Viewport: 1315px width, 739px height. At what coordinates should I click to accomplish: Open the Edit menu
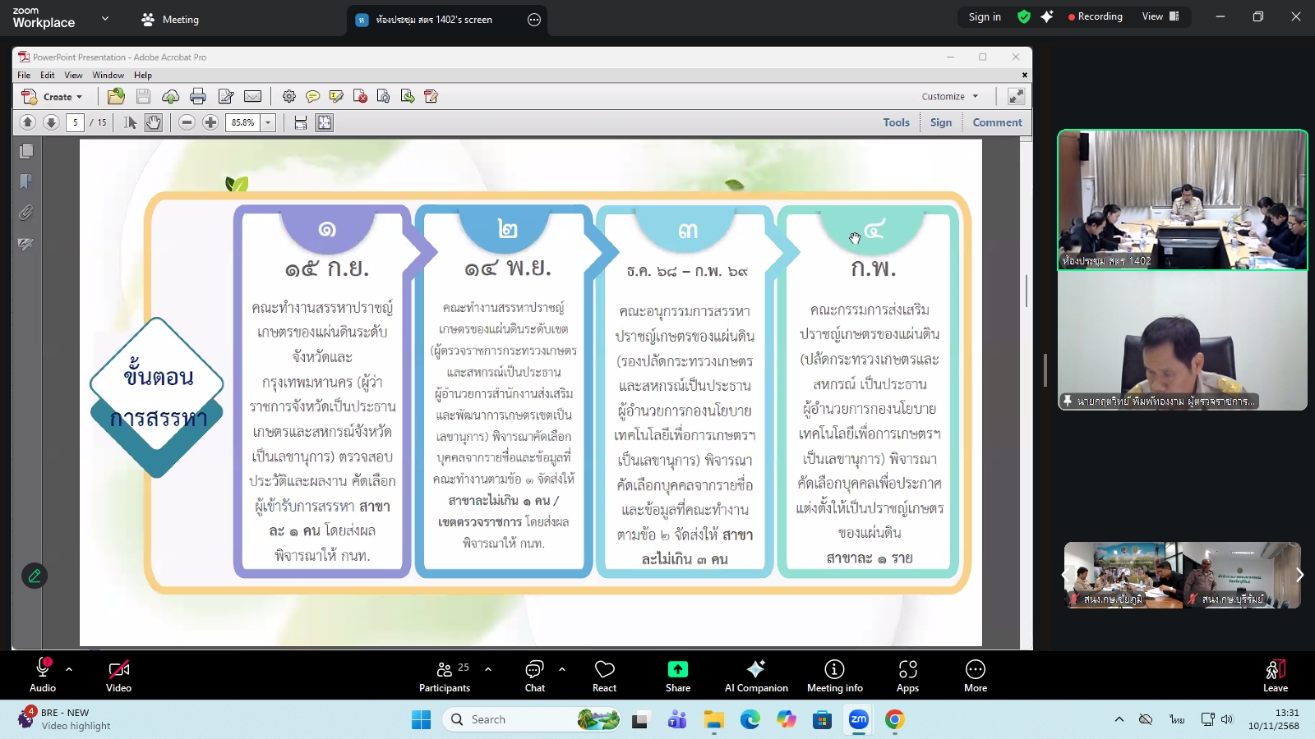pyautogui.click(x=48, y=75)
